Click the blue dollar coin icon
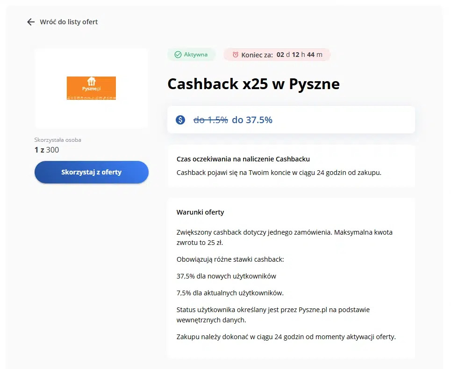The width and height of the screenshot is (451, 369). click(x=180, y=120)
